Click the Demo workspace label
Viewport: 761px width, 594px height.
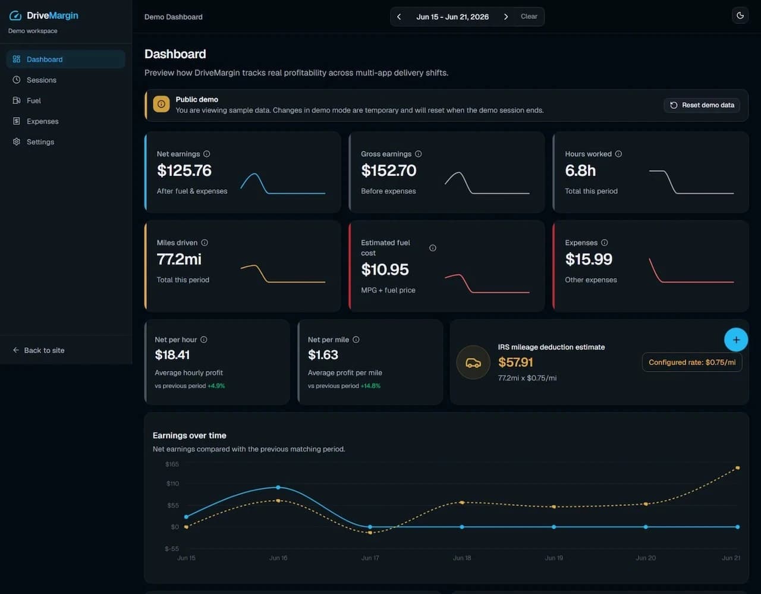[33, 31]
